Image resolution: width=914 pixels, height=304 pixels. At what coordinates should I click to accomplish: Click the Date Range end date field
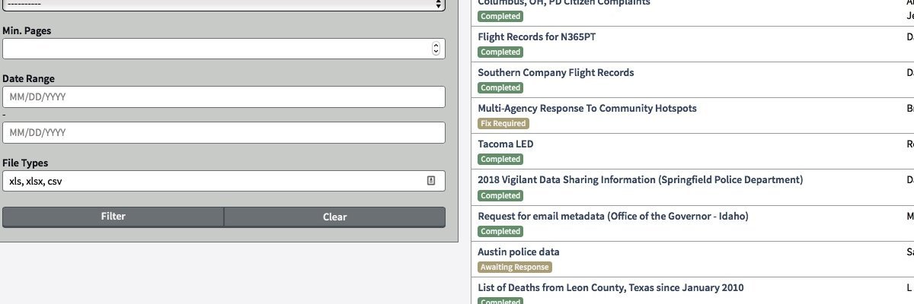click(x=223, y=132)
